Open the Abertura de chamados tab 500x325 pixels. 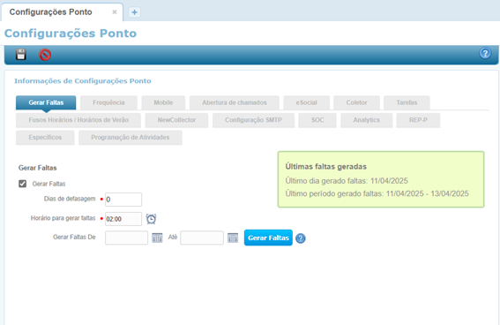[x=235, y=102]
